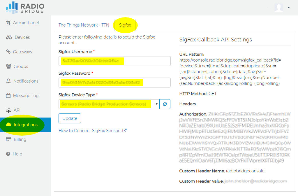Focus the Sigfox Username field
Image resolution: width=298 pixels, height=196 pixels.
(x=114, y=61)
